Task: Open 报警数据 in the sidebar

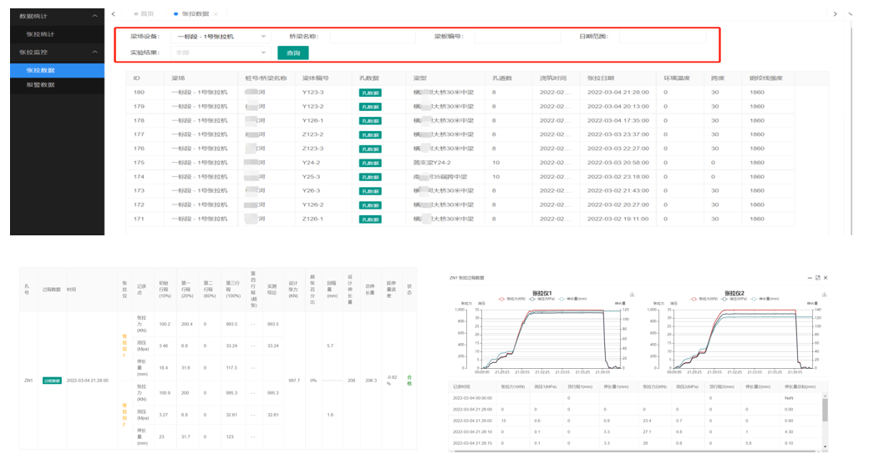Action: point(57,84)
